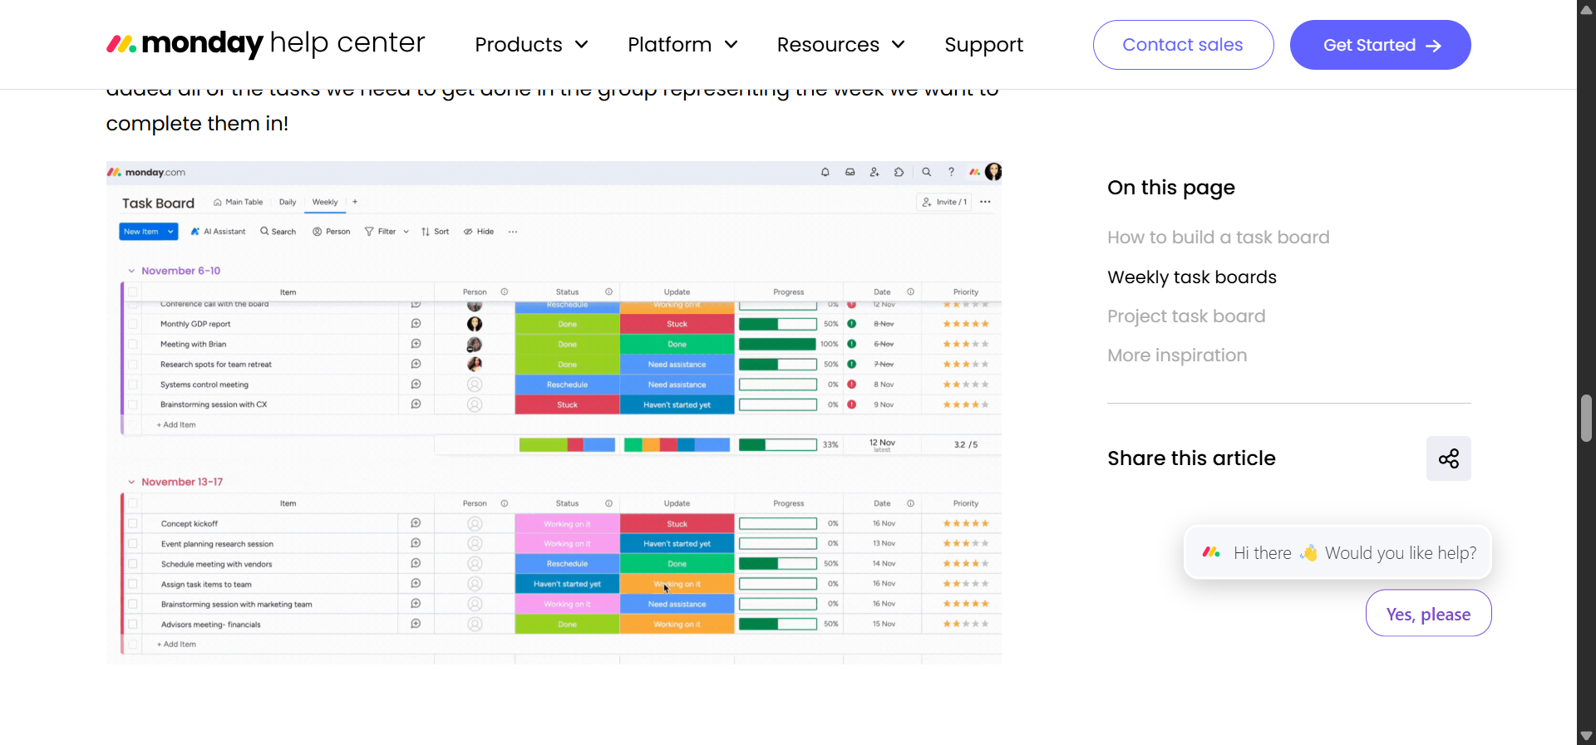Tick checkbox for Assign task items to team
Viewport: 1596px width, 745px height.
[x=133, y=584]
